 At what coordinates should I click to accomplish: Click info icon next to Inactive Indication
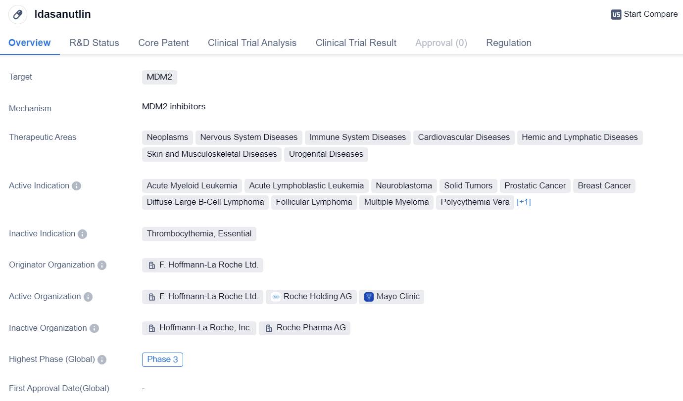(x=82, y=234)
